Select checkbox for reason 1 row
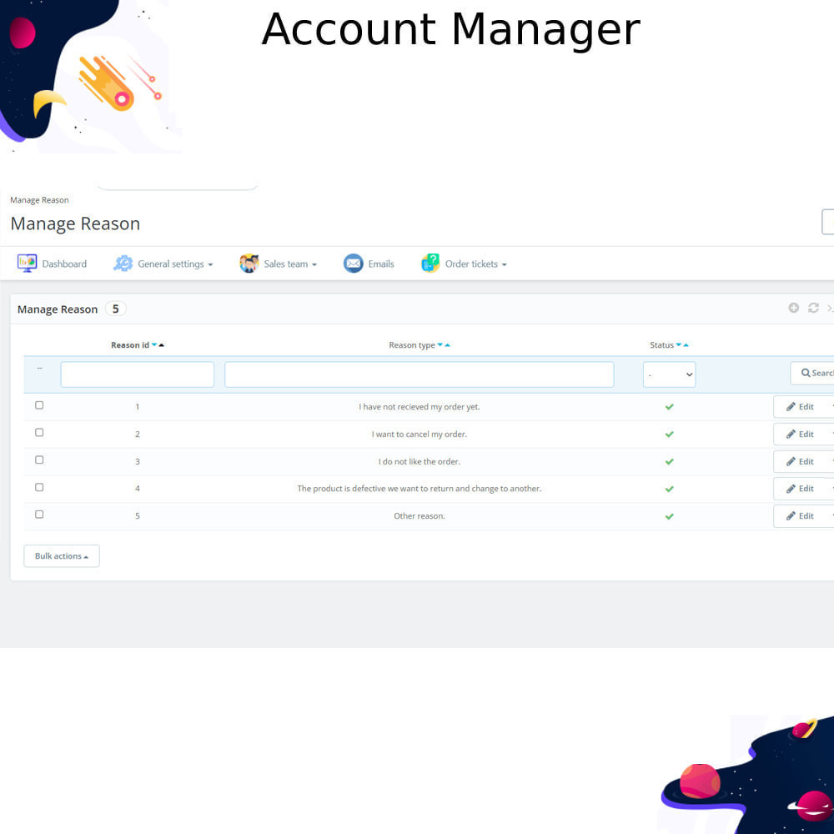834x834 pixels. [39, 405]
